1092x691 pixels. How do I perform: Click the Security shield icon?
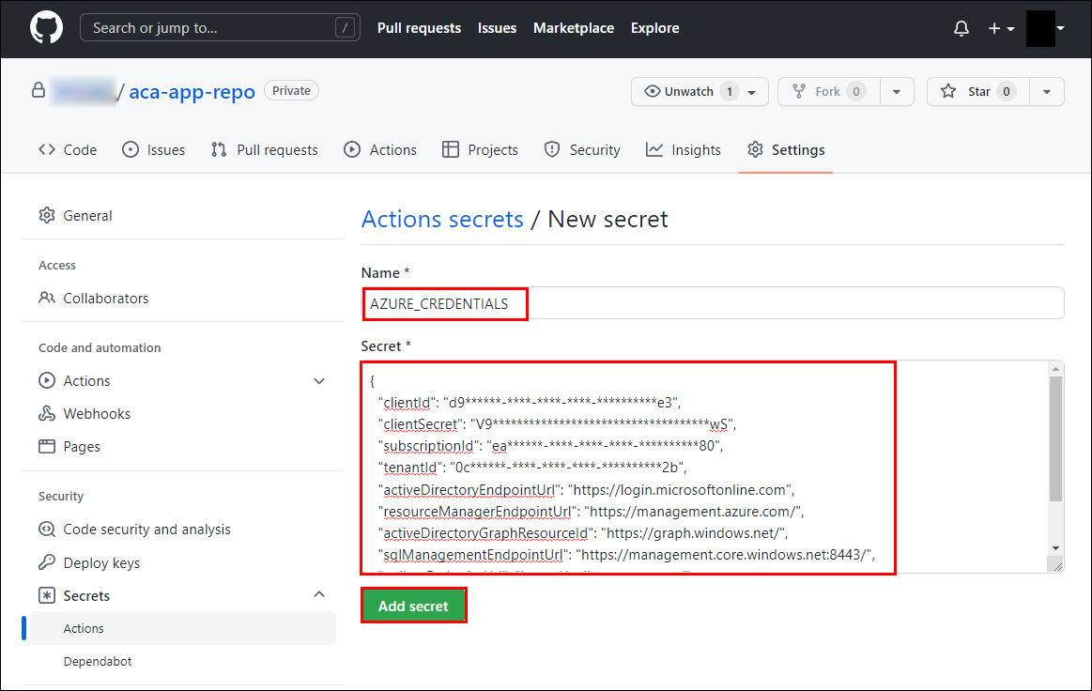pos(552,150)
